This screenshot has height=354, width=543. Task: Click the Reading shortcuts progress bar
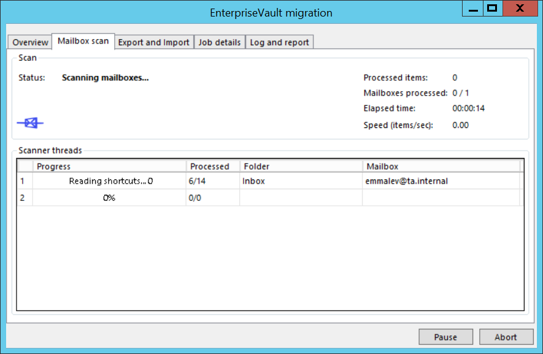pos(110,181)
